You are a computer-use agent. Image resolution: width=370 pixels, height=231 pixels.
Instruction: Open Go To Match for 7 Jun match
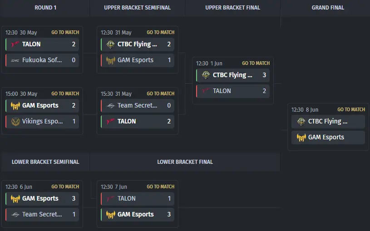[160, 187]
